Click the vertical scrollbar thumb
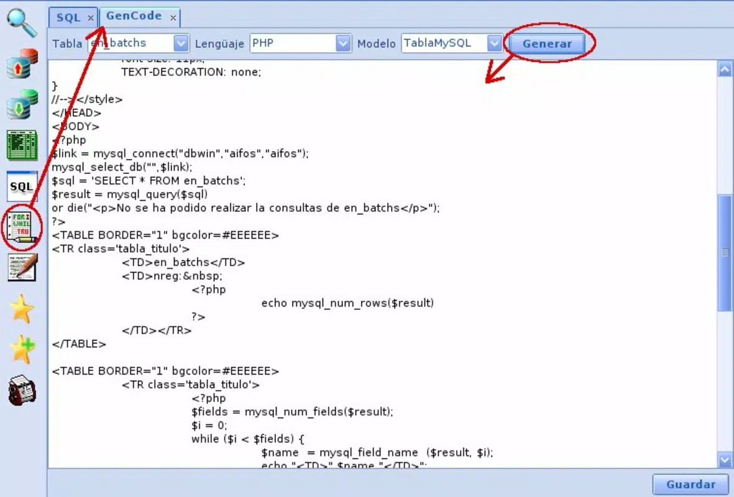The image size is (734, 497). (725, 253)
